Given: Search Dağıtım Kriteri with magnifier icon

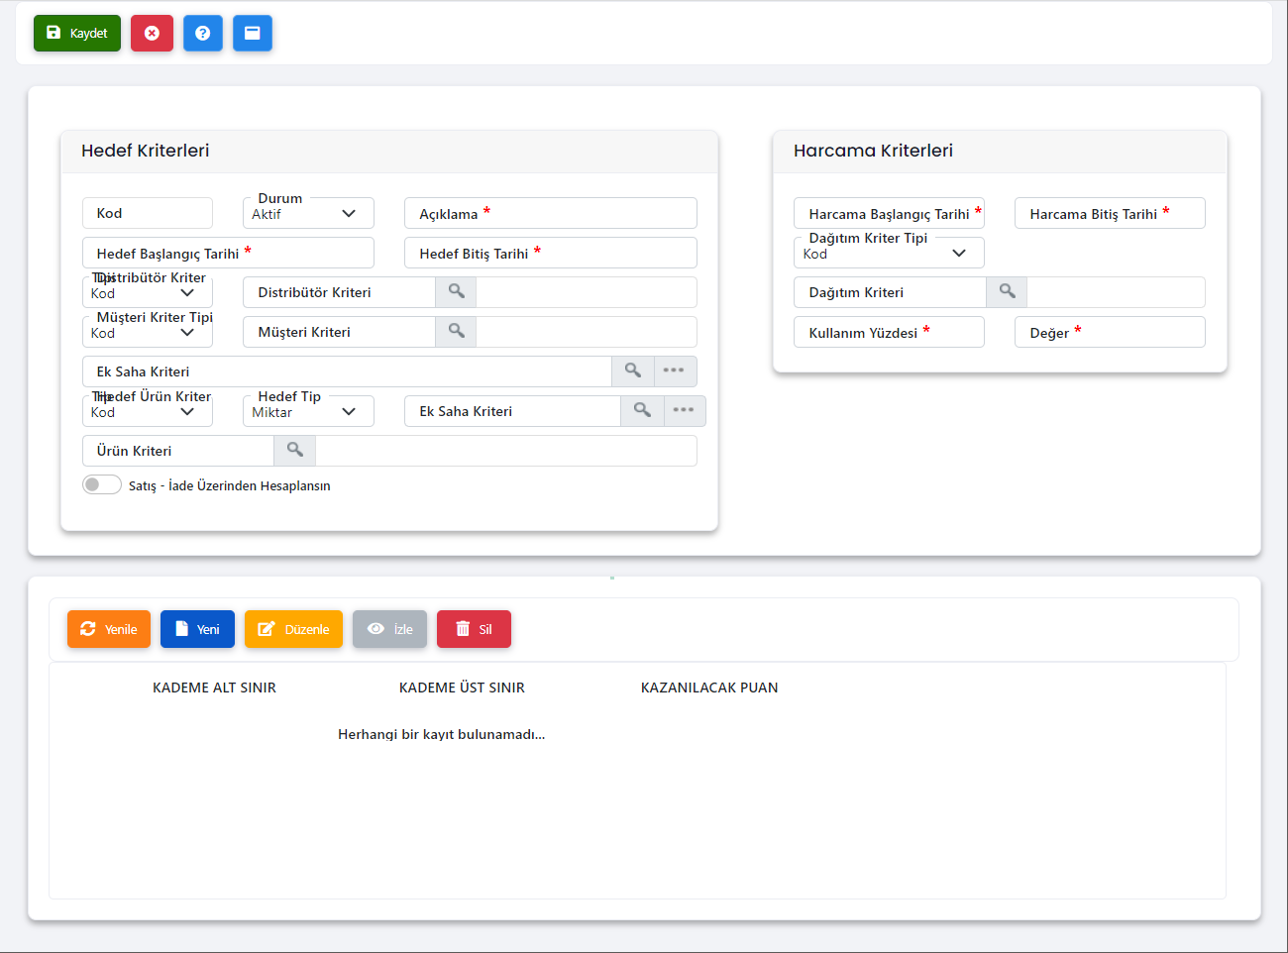Looking at the screenshot, I should [x=1008, y=291].
